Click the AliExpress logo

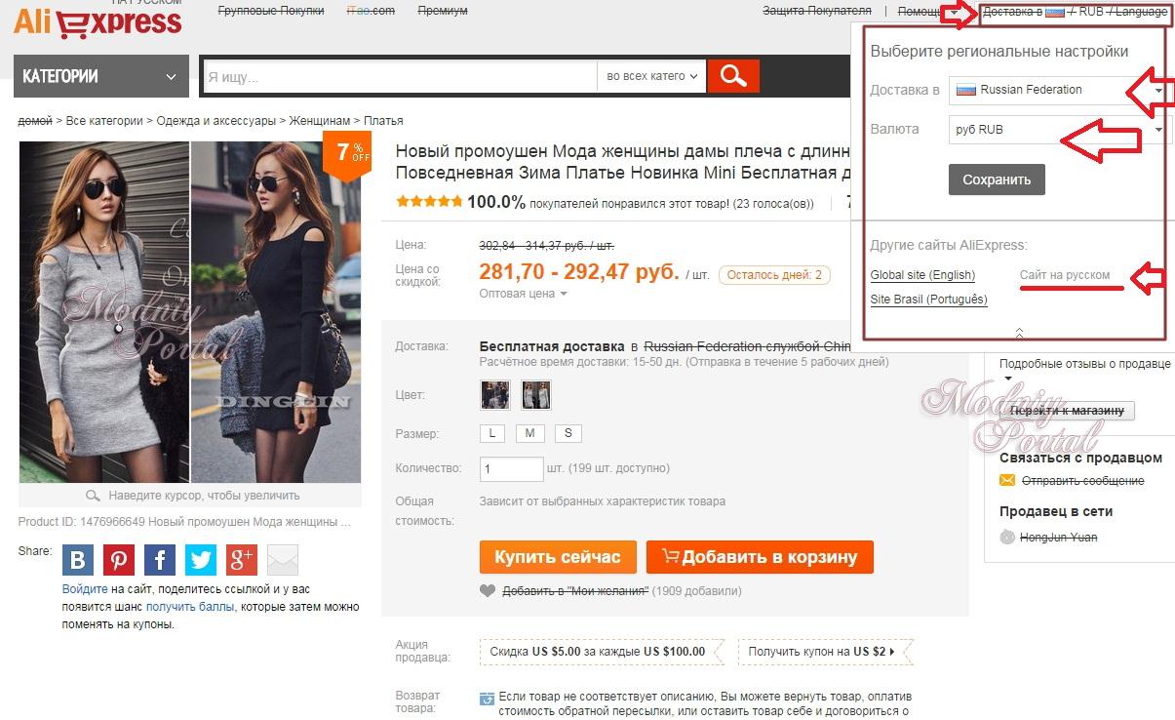98,21
